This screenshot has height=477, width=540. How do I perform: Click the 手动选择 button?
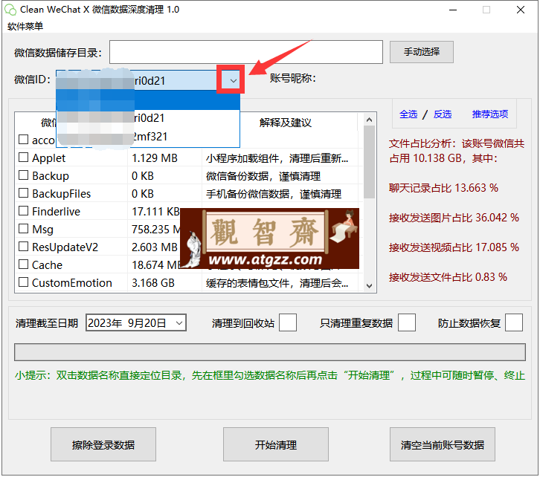[422, 52]
